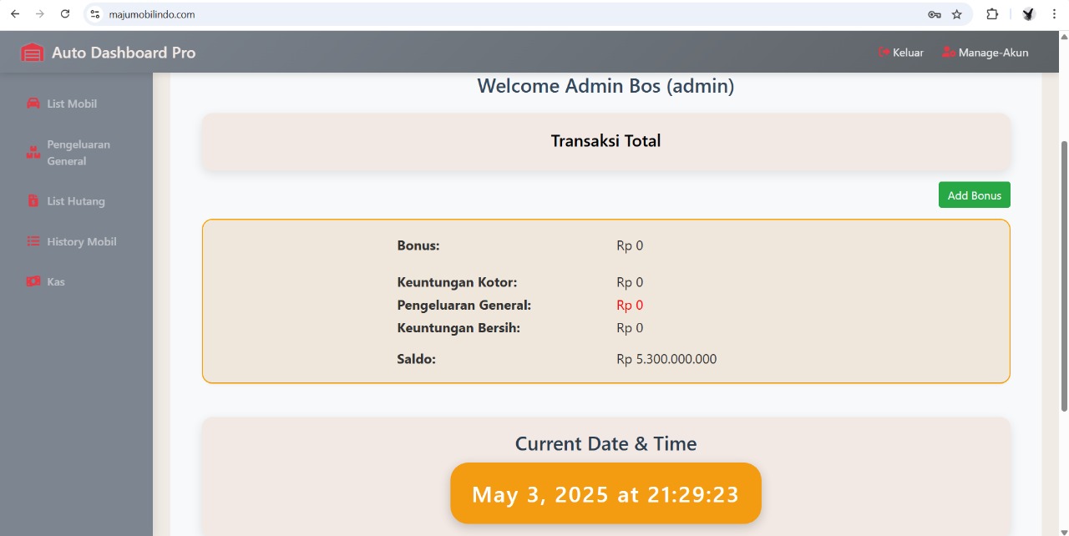Click the Keluar logout icon

click(x=884, y=53)
